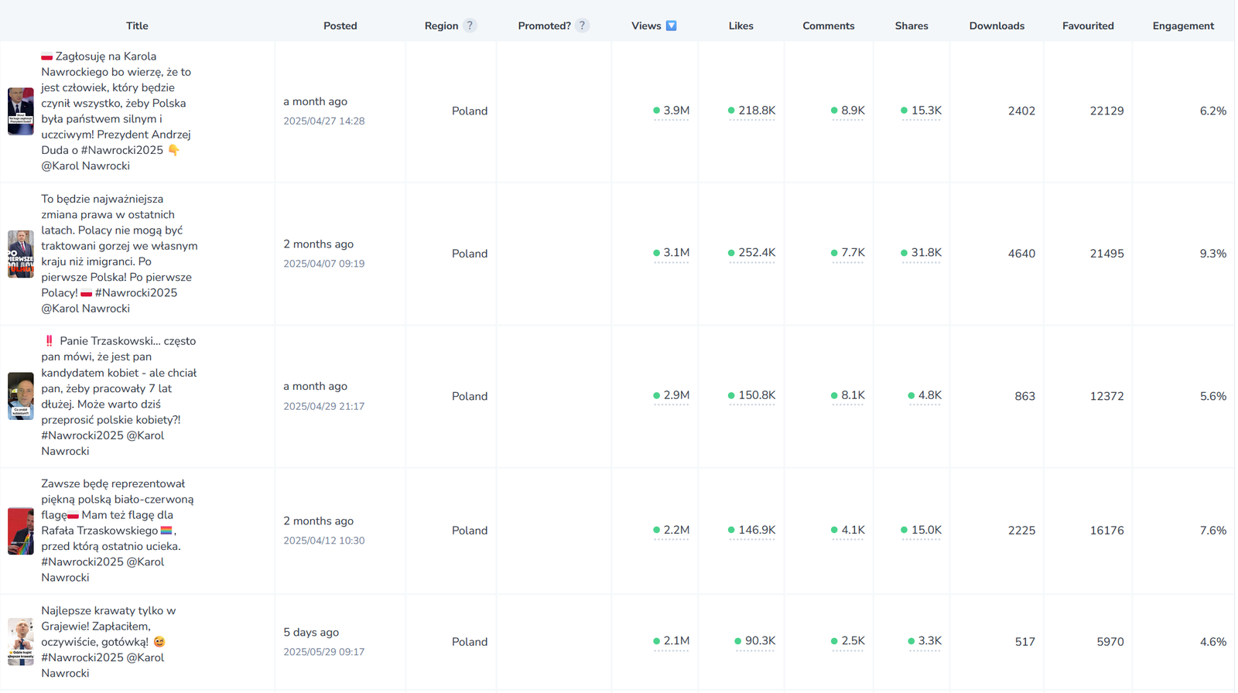Open thumbnail of Andrzej Duda endorsement video
1238x693 pixels.
[21, 111]
